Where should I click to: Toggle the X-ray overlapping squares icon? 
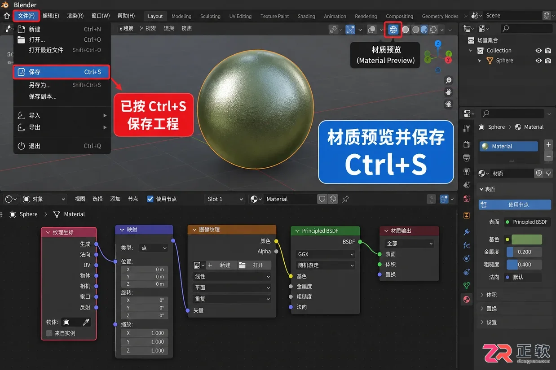pyautogui.click(x=372, y=30)
